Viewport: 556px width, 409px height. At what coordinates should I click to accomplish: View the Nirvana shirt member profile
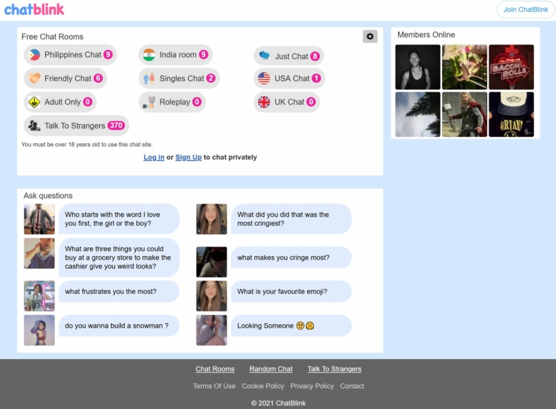[x=512, y=115]
